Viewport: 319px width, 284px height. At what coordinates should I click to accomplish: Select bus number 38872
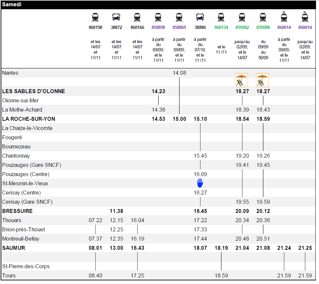point(116,27)
